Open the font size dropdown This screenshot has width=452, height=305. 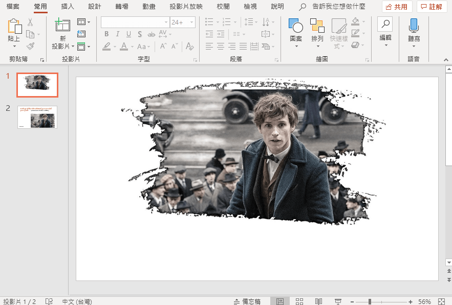[x=191, y=22]
